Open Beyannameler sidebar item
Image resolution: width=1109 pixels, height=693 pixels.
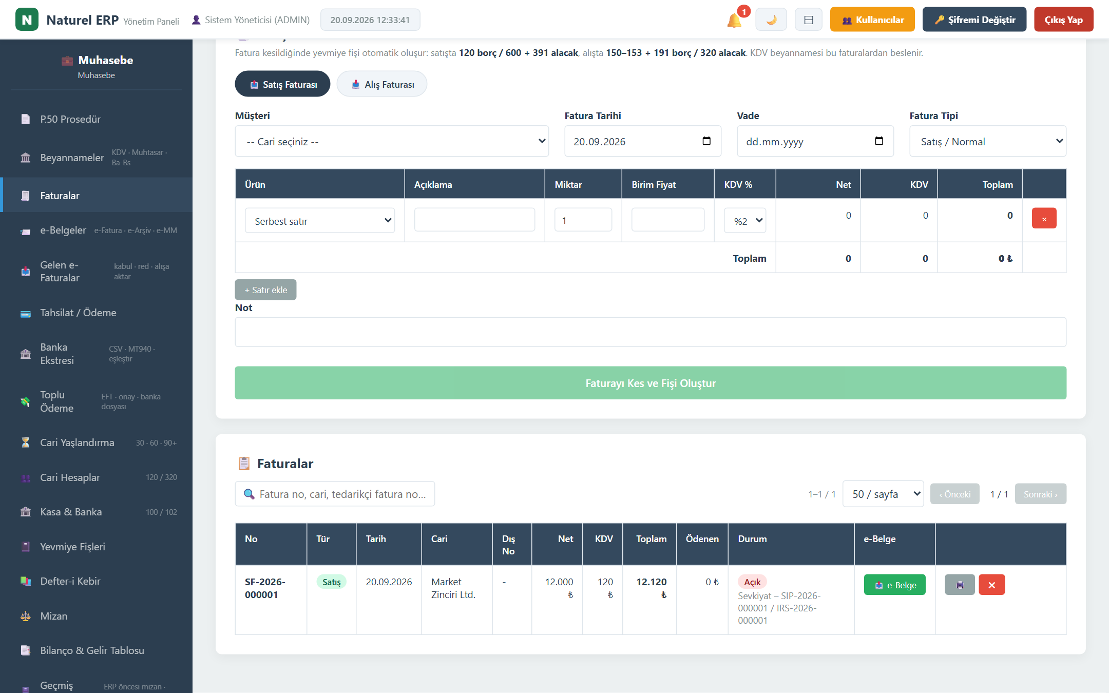coord(97,158)
